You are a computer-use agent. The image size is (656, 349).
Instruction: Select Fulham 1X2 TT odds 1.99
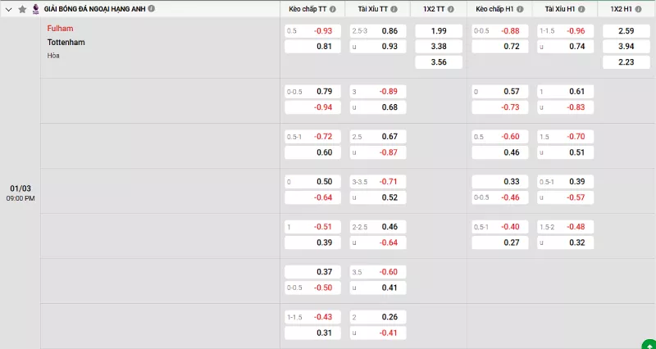pos(438,31)
